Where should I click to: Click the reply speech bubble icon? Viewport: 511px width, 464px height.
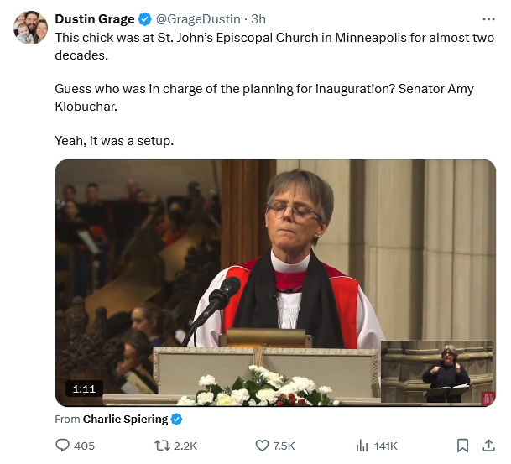[62, 446]
